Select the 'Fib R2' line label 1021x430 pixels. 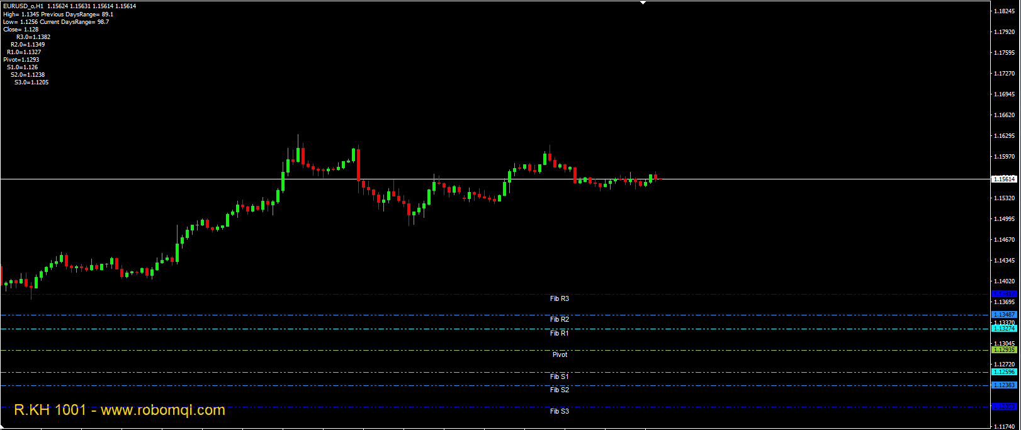pyautogui.click(x=559, y=320)
